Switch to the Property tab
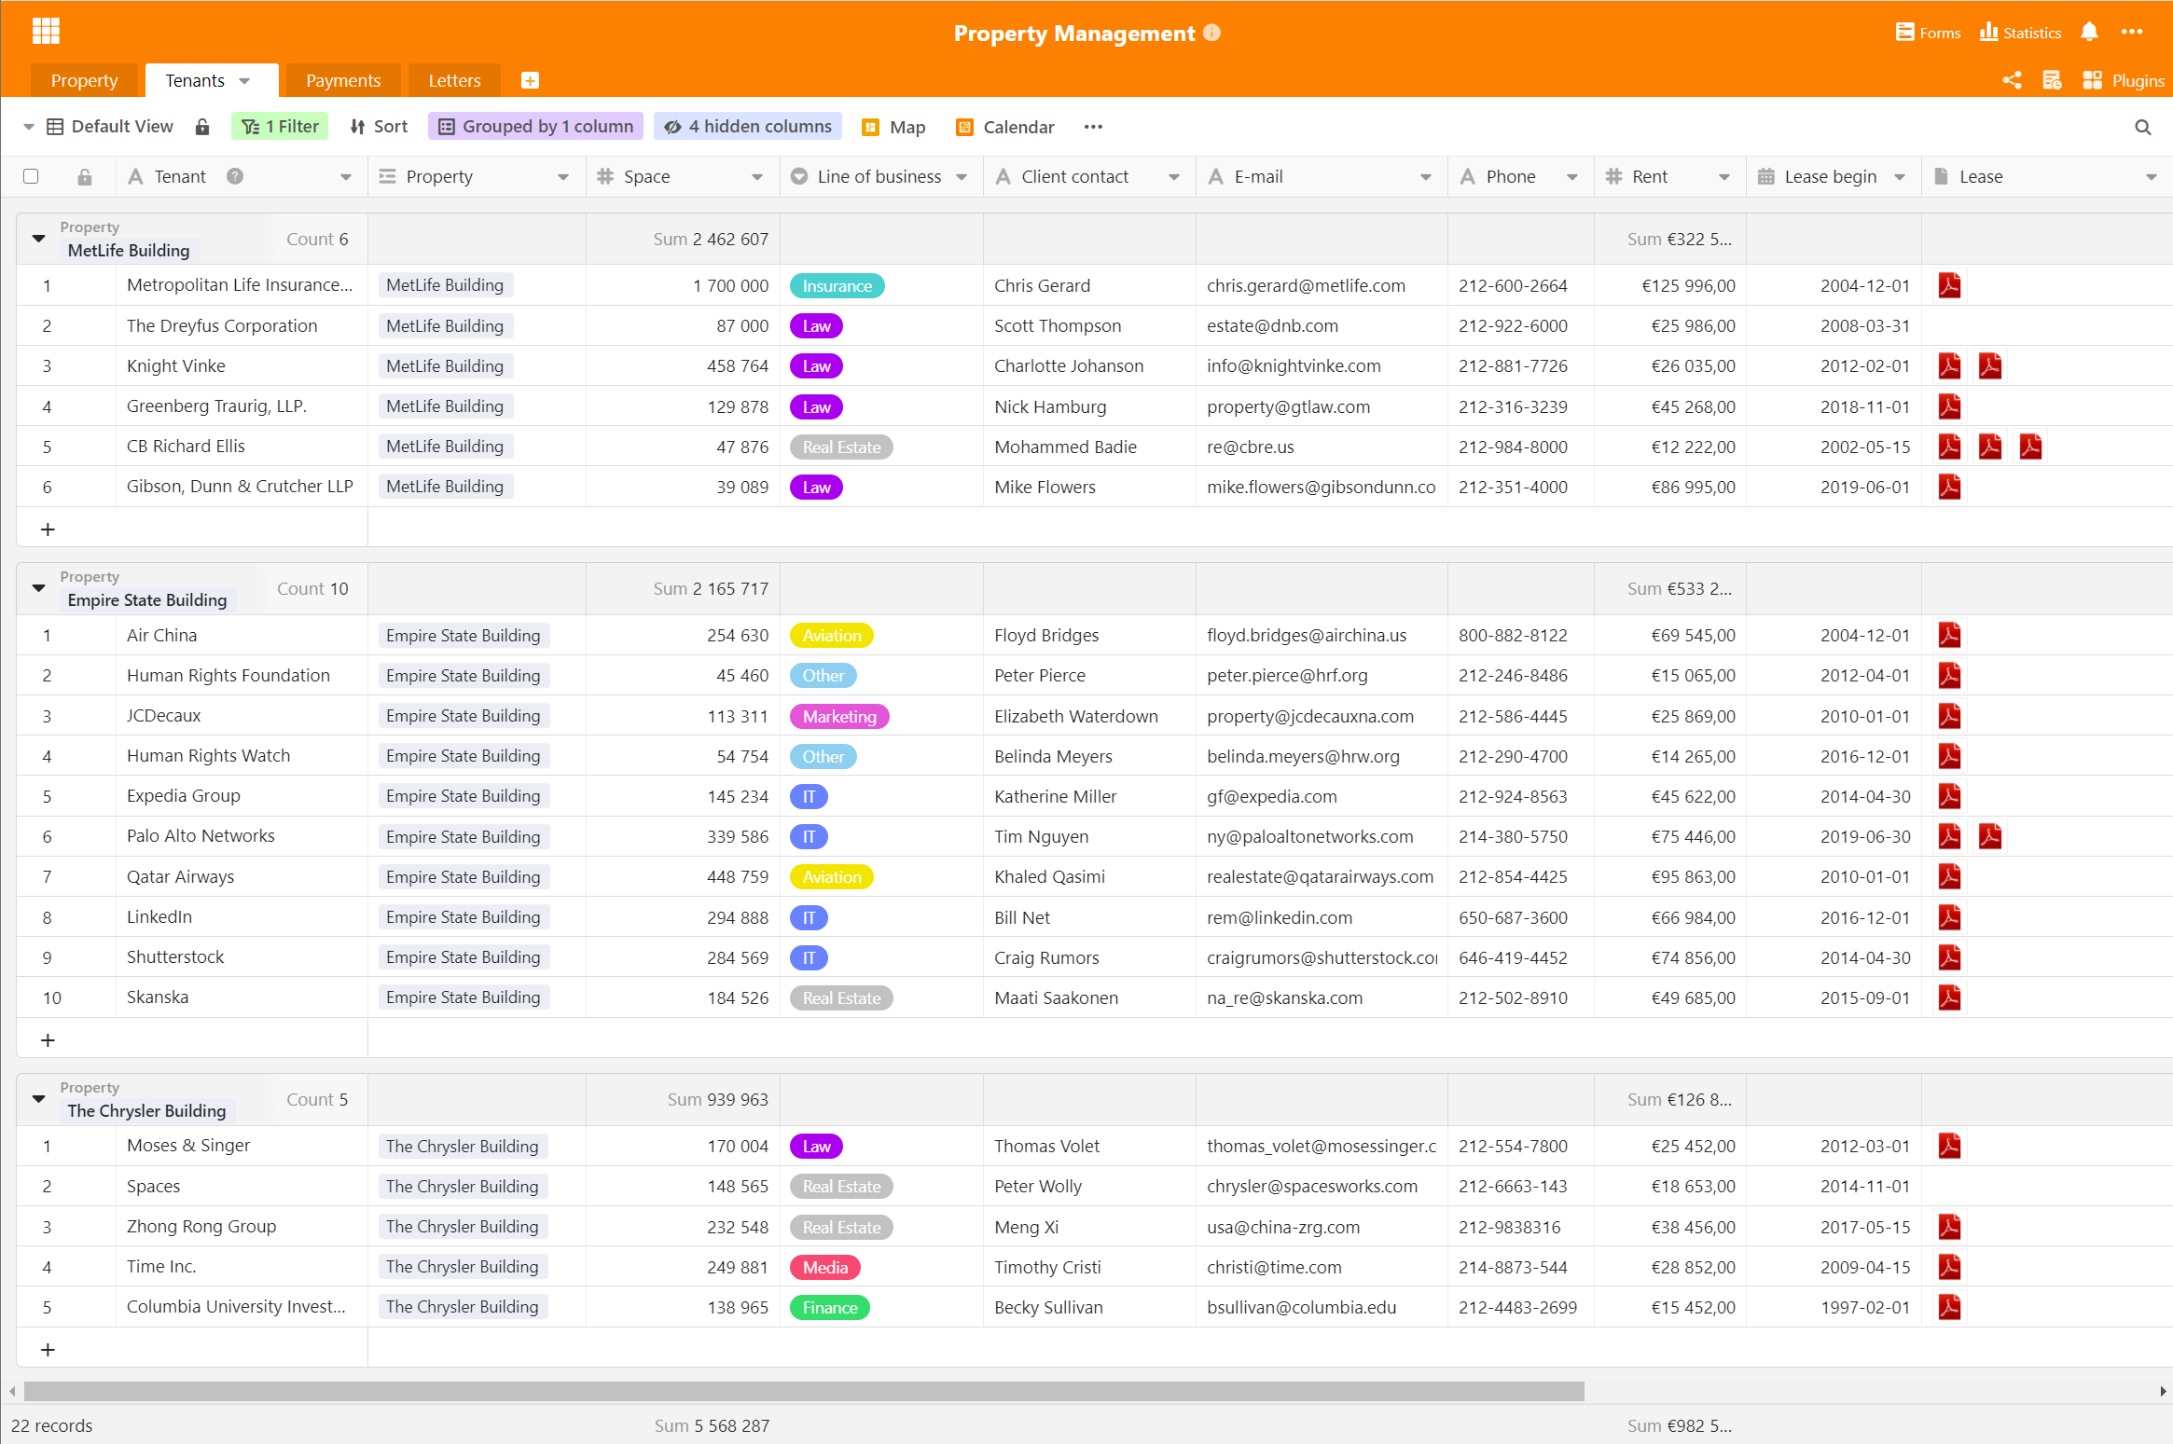Screen dimensions: 2173x1444 pos(84,80)
